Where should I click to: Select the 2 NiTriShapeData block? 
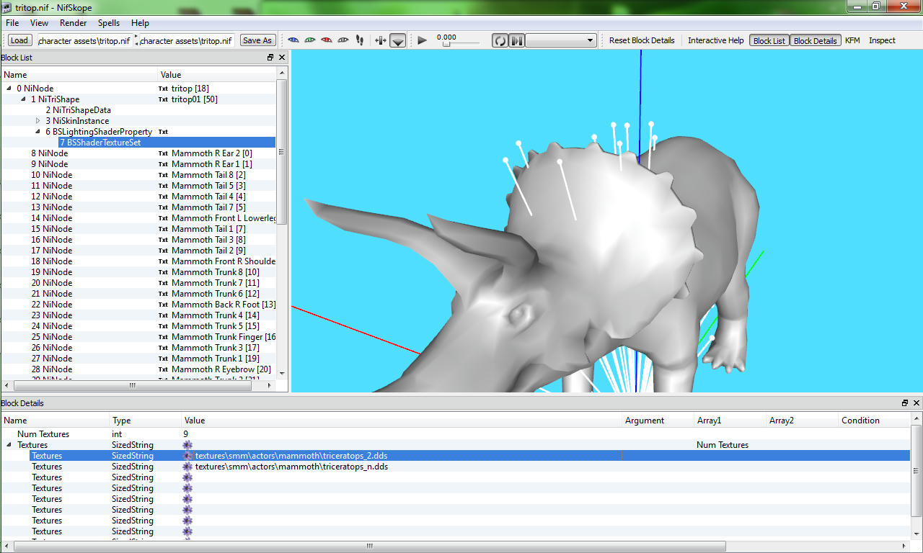[x=78, y=110]
